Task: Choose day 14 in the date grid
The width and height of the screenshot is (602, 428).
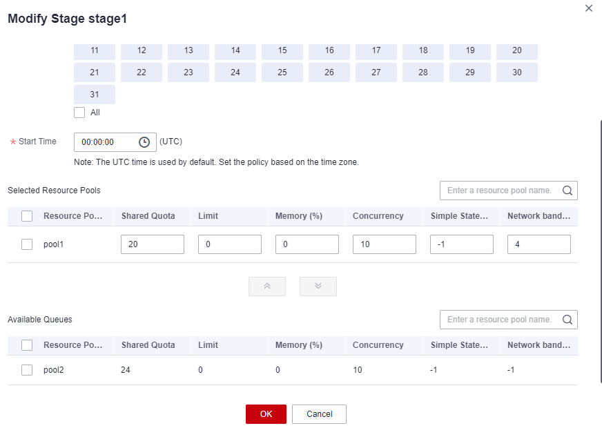Action: tap(235, 50)
